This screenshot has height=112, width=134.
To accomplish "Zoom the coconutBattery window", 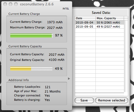I will click(x=16, y=4).
